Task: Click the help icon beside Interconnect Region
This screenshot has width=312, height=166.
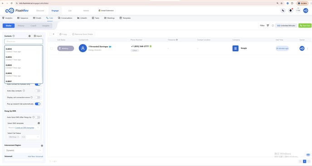Action: [x=42, y=146]
